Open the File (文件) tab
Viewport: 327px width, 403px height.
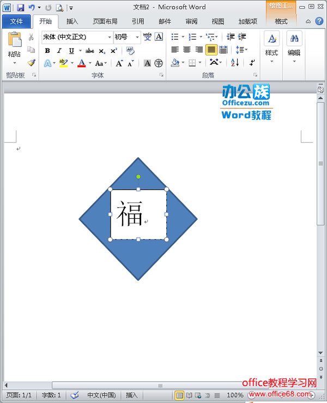pos(16,21)
